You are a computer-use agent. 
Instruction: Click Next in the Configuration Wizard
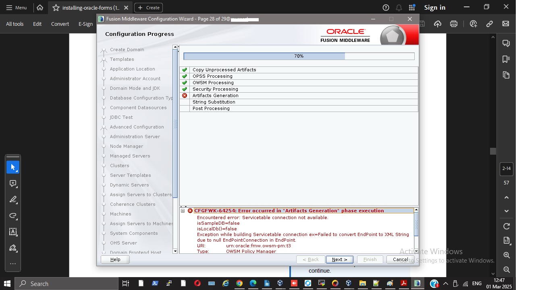(340, 259)
